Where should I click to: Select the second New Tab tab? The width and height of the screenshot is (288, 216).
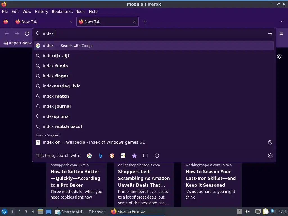[x=107, y=22]
